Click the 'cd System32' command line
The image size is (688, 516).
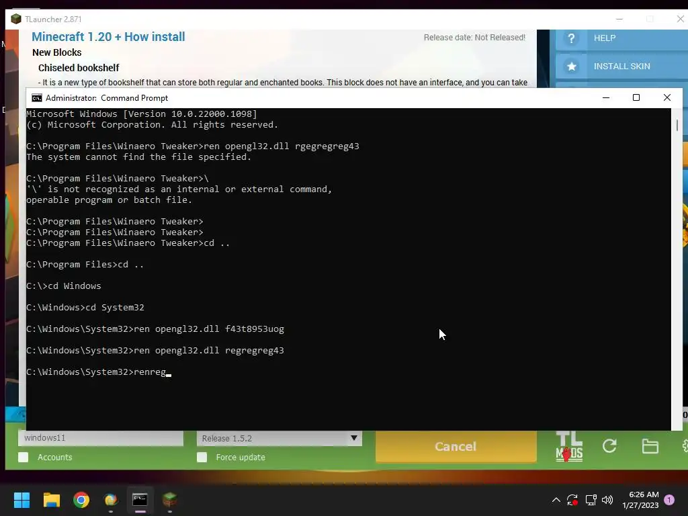point(85,308)
